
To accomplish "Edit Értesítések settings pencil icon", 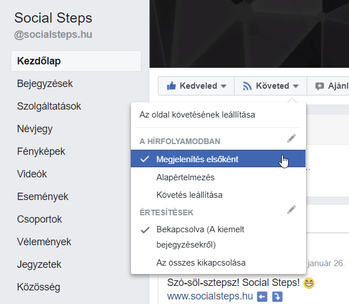I will [291, 210].
